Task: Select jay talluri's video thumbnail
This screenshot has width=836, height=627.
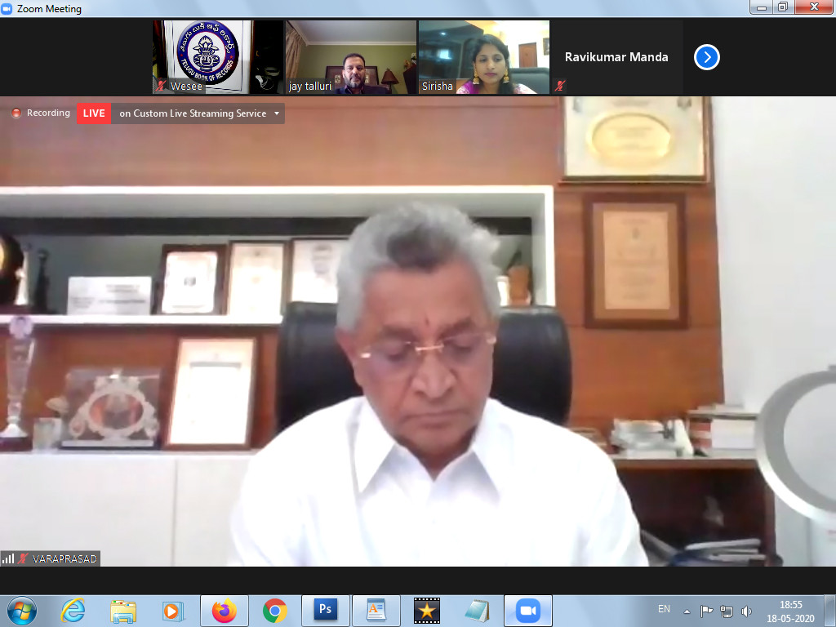Action: coord(350,57)
